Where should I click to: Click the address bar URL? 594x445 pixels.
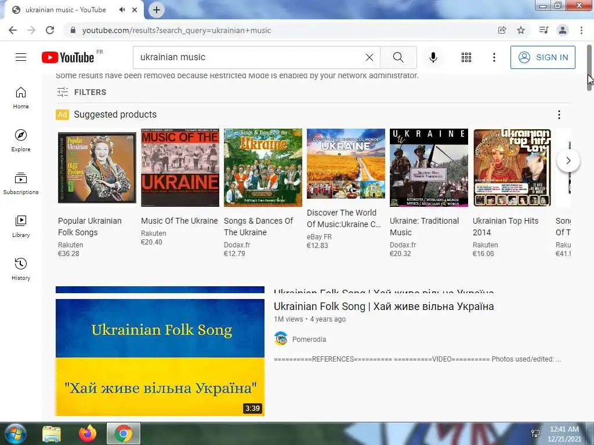pyautogui.click(x=176, y=30)
